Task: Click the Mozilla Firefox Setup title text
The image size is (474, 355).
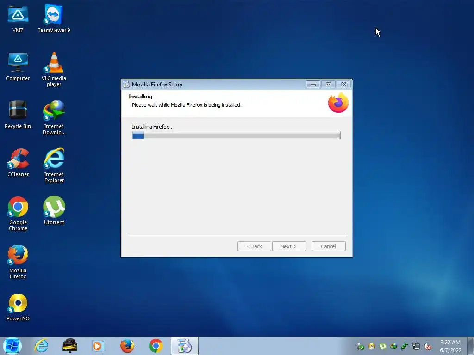Action: (x=157, y=85)
